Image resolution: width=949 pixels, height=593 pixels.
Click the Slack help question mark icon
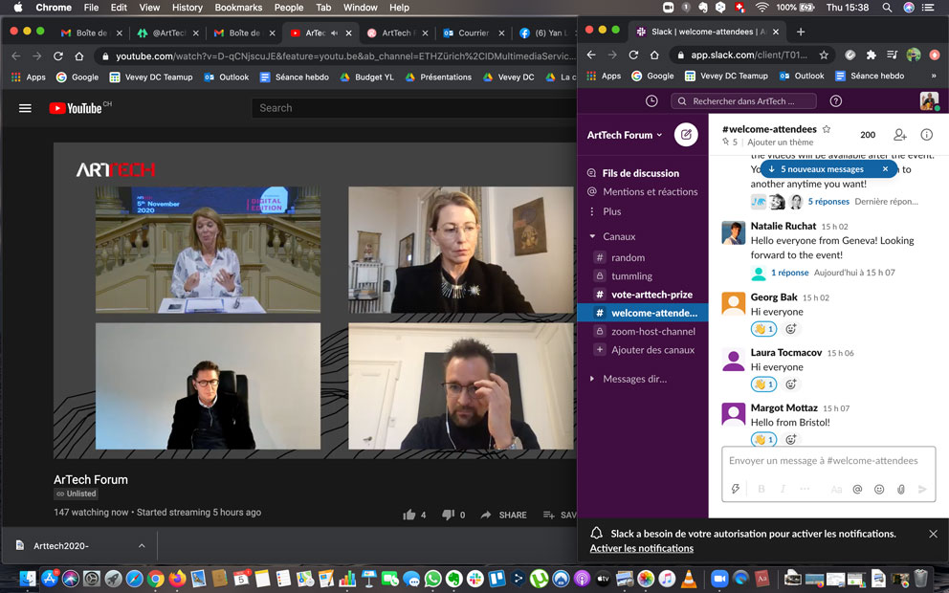point(836,101)
